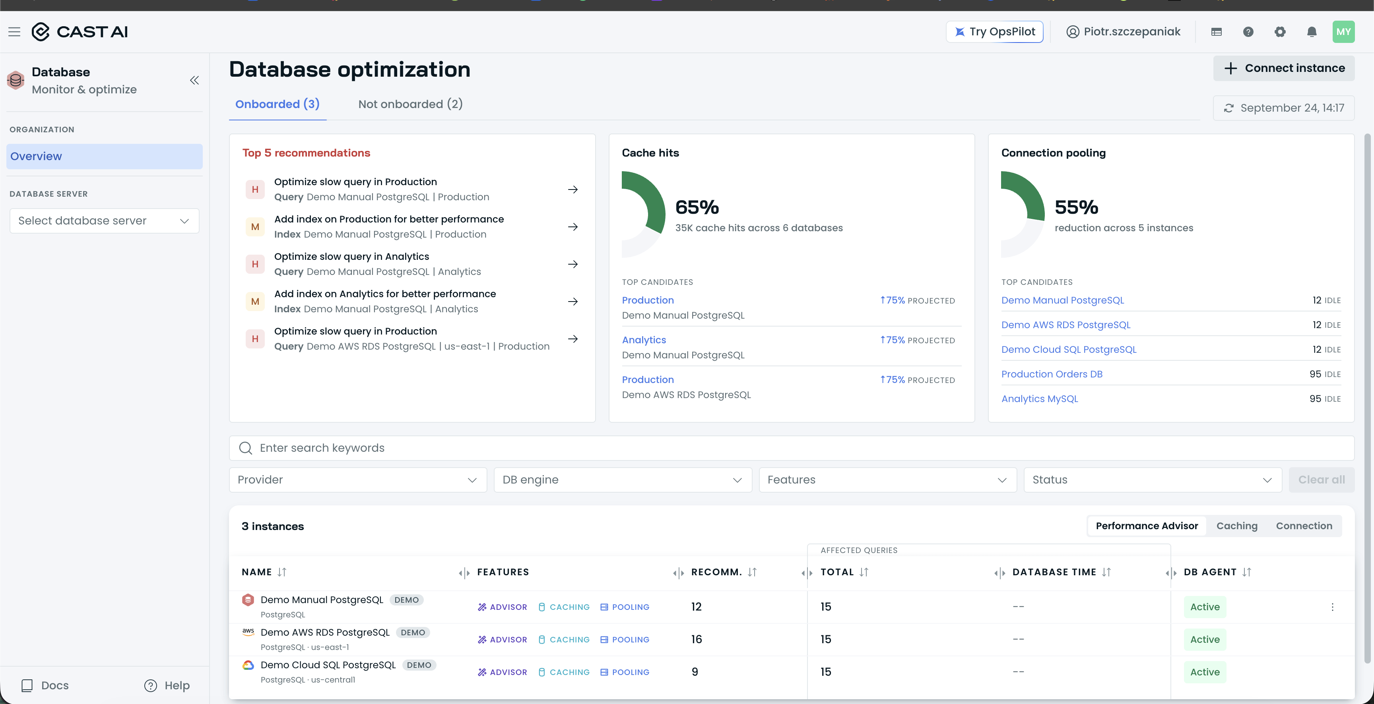This screenshot has width=1374, height=704.
Task: Click the Clear all filters button
Action: pos(1322,480)
